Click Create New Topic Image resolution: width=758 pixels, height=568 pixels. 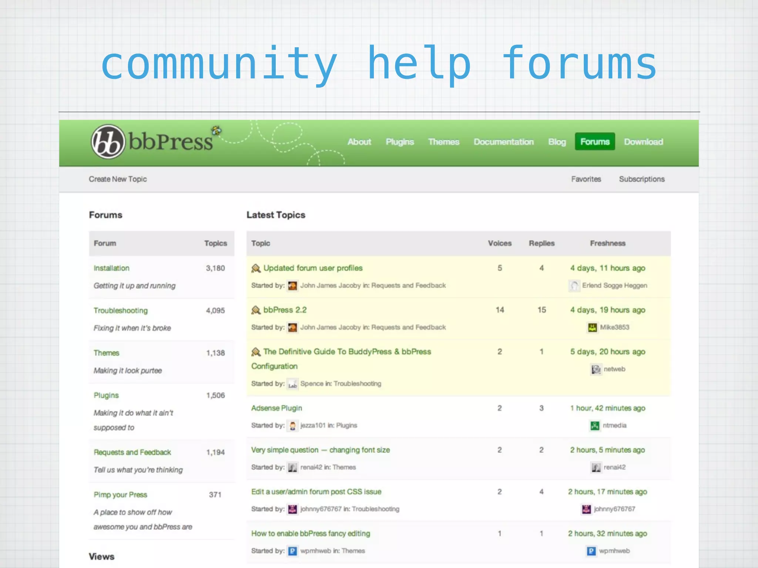(118, 179)
